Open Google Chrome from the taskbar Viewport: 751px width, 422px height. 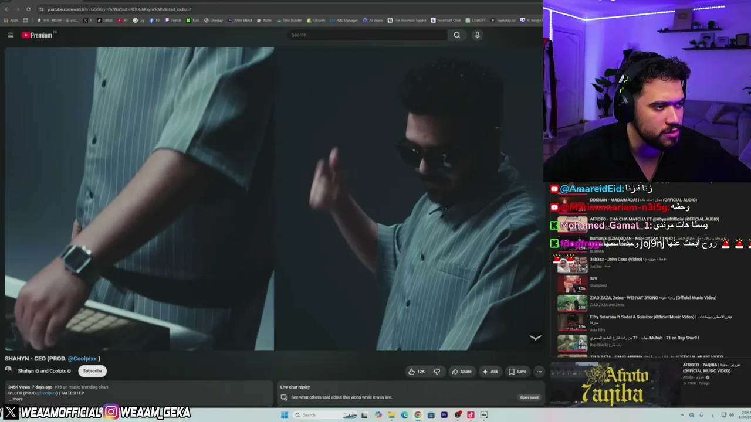(x=417, y=415)
